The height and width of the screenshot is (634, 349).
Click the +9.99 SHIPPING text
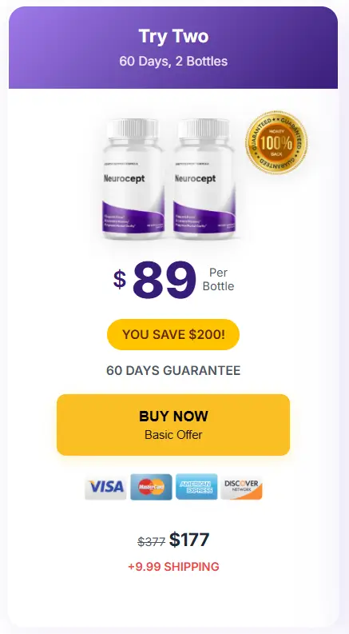tap(173, 567)
